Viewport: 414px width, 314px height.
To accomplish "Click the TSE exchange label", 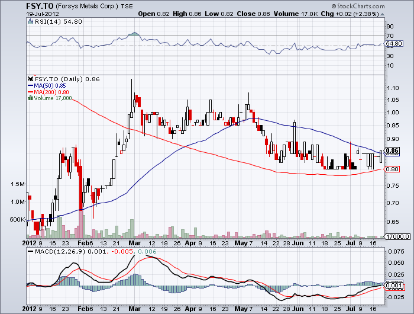I will (127, 6).
